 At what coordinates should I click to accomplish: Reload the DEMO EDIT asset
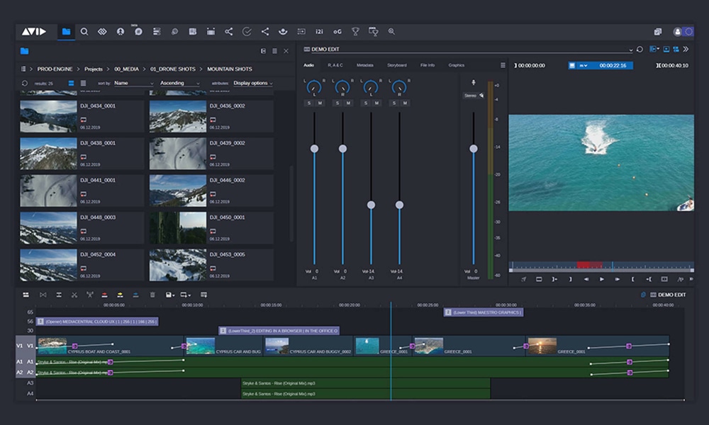tap(640, 50)
